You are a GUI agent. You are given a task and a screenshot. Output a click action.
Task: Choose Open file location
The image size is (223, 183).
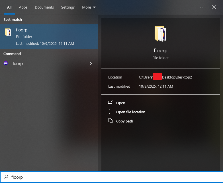pos(130,112)
